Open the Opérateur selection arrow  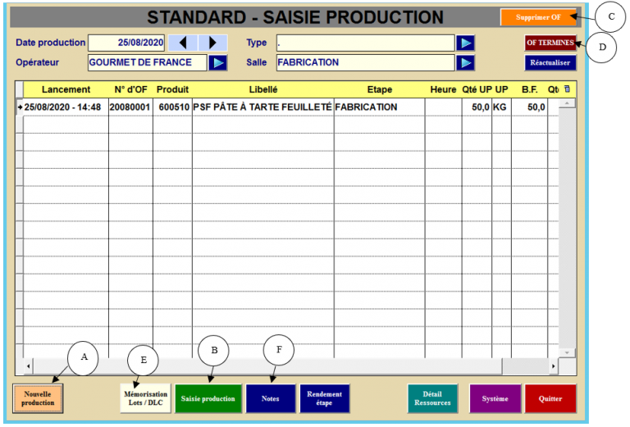coord(218,62)
